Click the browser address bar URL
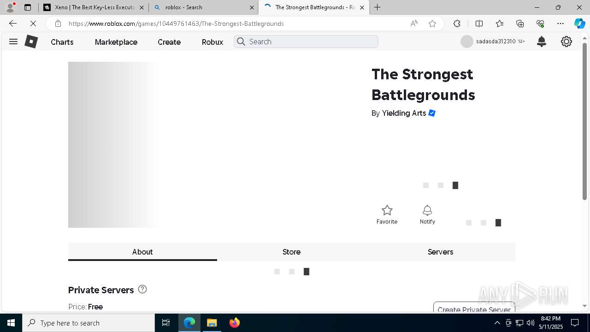590x332 pixels. (176, 24)
